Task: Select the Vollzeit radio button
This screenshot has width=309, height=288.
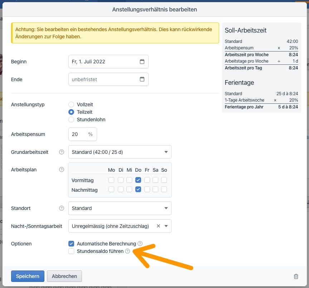Action: coord(71,104)
